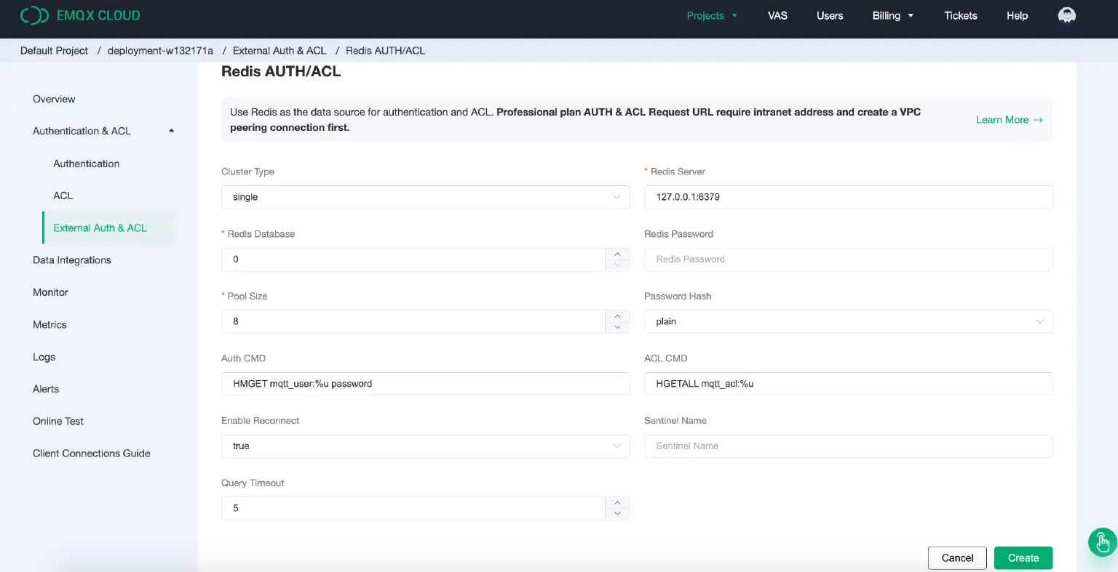Open the Learn More link
Screen dimensions: 1118x572
point(1009,120)
